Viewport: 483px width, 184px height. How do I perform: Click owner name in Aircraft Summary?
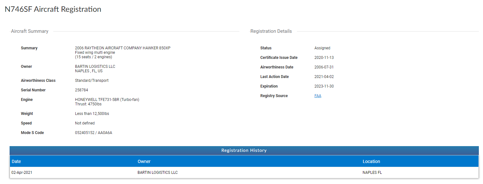(x=95, y=67)
